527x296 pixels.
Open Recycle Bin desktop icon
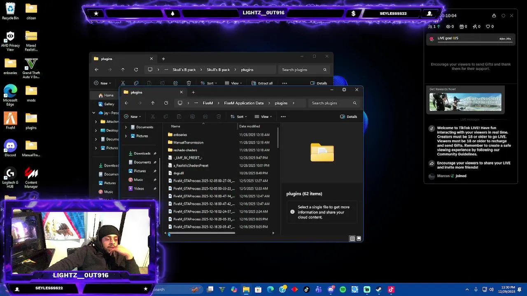point(10,11)
